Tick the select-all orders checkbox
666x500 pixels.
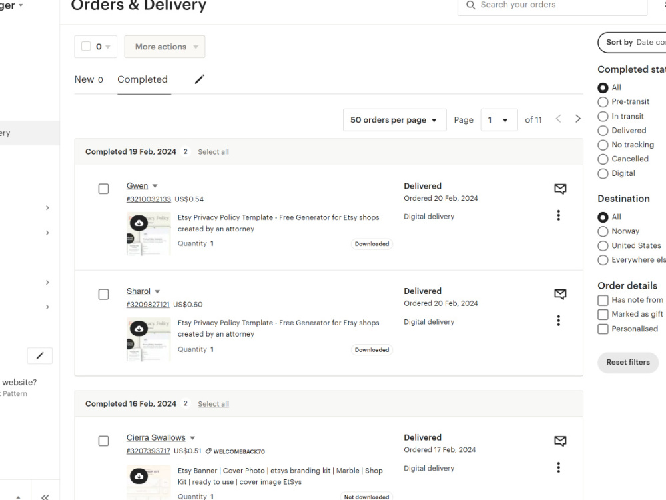pyautogui.click(x=86, y=47)
